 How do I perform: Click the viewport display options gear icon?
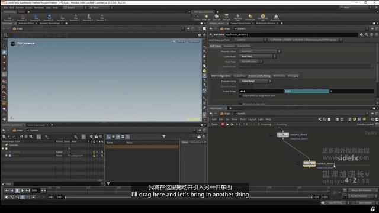(200, 35)
